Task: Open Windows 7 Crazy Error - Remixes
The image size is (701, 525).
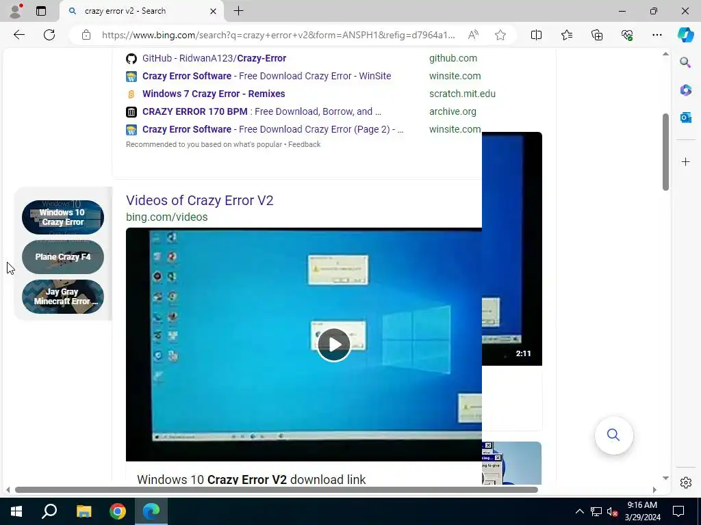Action: (214, 94)
